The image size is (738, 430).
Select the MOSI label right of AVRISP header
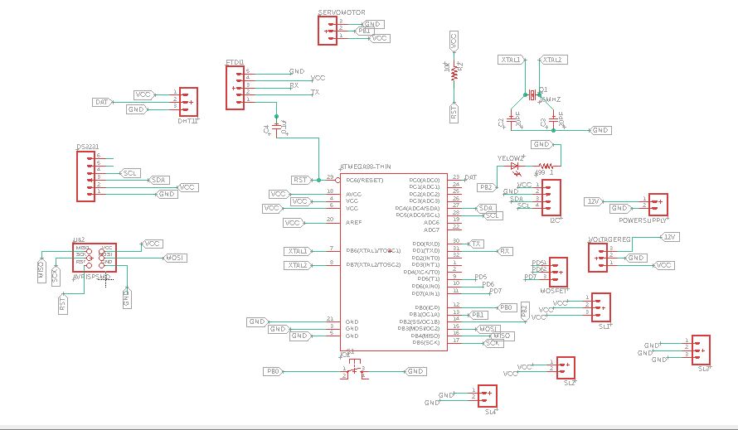175,258
